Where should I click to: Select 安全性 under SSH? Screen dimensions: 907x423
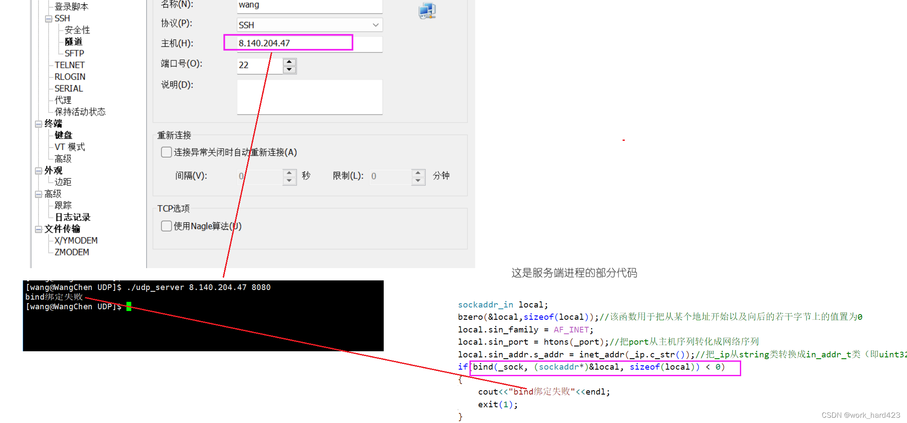[77, 30]
